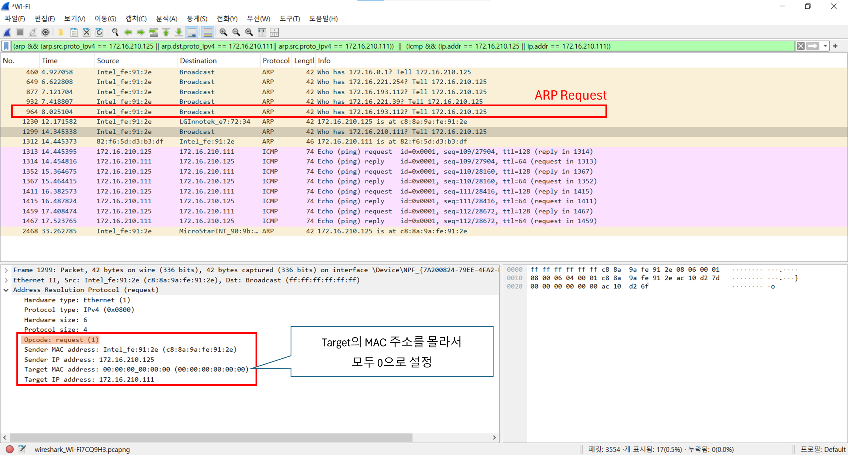Click the resize columns icon
Image resolution: width=848 pixels, height=455 pixels.
262,32
